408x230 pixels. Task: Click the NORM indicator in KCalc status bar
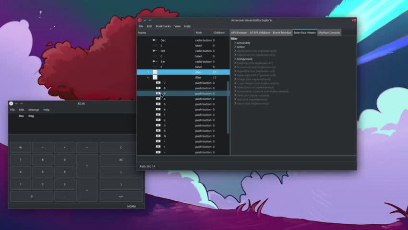coord(132,207)
